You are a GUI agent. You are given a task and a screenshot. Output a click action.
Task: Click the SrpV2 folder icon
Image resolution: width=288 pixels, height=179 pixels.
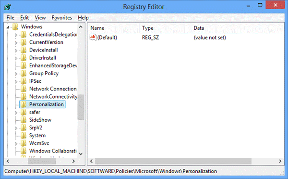click(24, 128)
